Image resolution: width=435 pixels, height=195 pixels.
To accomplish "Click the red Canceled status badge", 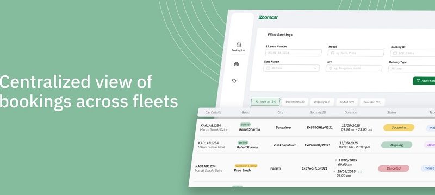I will click(394, 168).
